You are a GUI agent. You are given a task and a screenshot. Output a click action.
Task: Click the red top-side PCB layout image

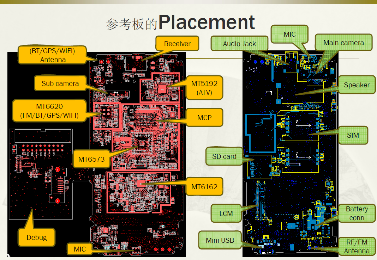click(97, 154)
